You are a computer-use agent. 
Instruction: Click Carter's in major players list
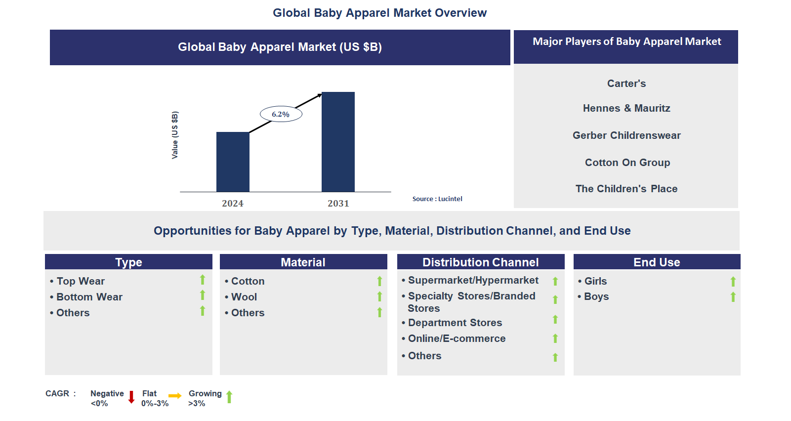pyautogui.click(x=626, y=84)
